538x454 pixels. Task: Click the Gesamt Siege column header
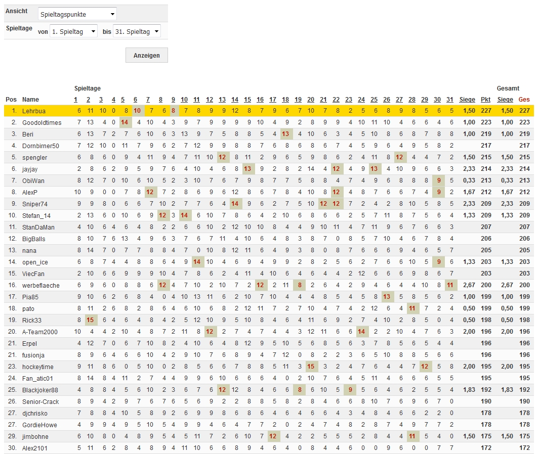505,100
